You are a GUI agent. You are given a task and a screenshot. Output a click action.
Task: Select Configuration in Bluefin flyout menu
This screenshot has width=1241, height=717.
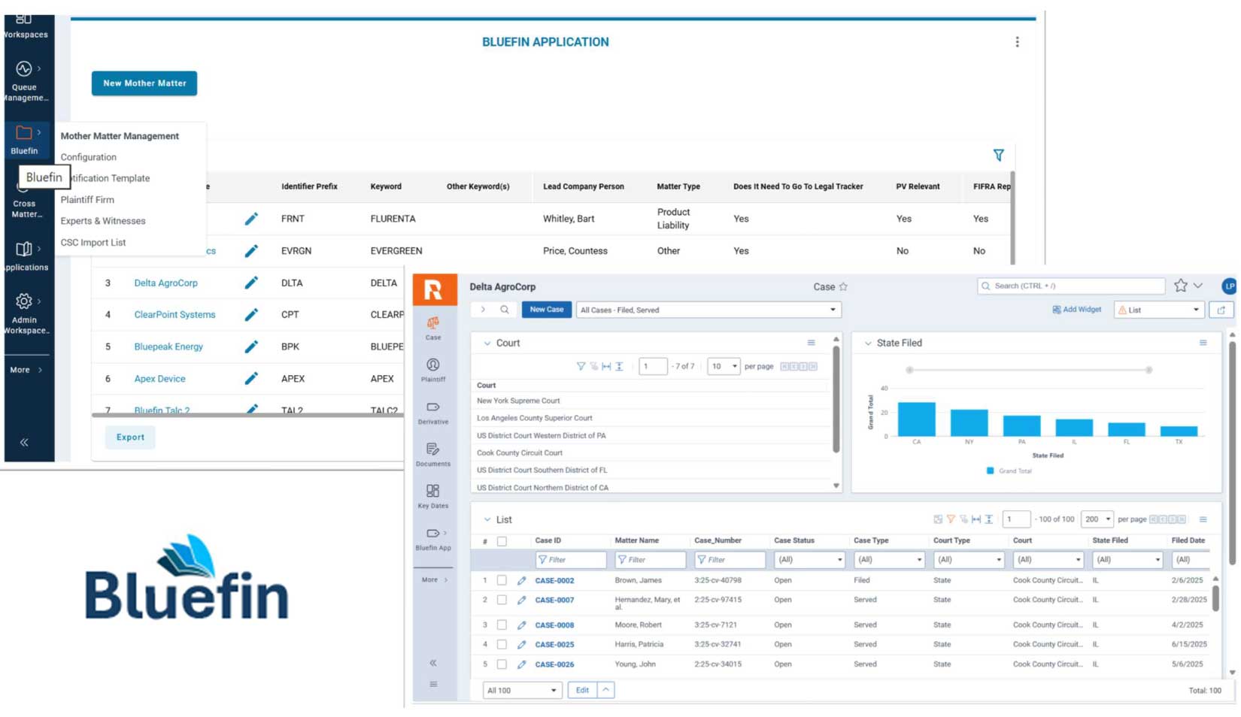point(89,157)
